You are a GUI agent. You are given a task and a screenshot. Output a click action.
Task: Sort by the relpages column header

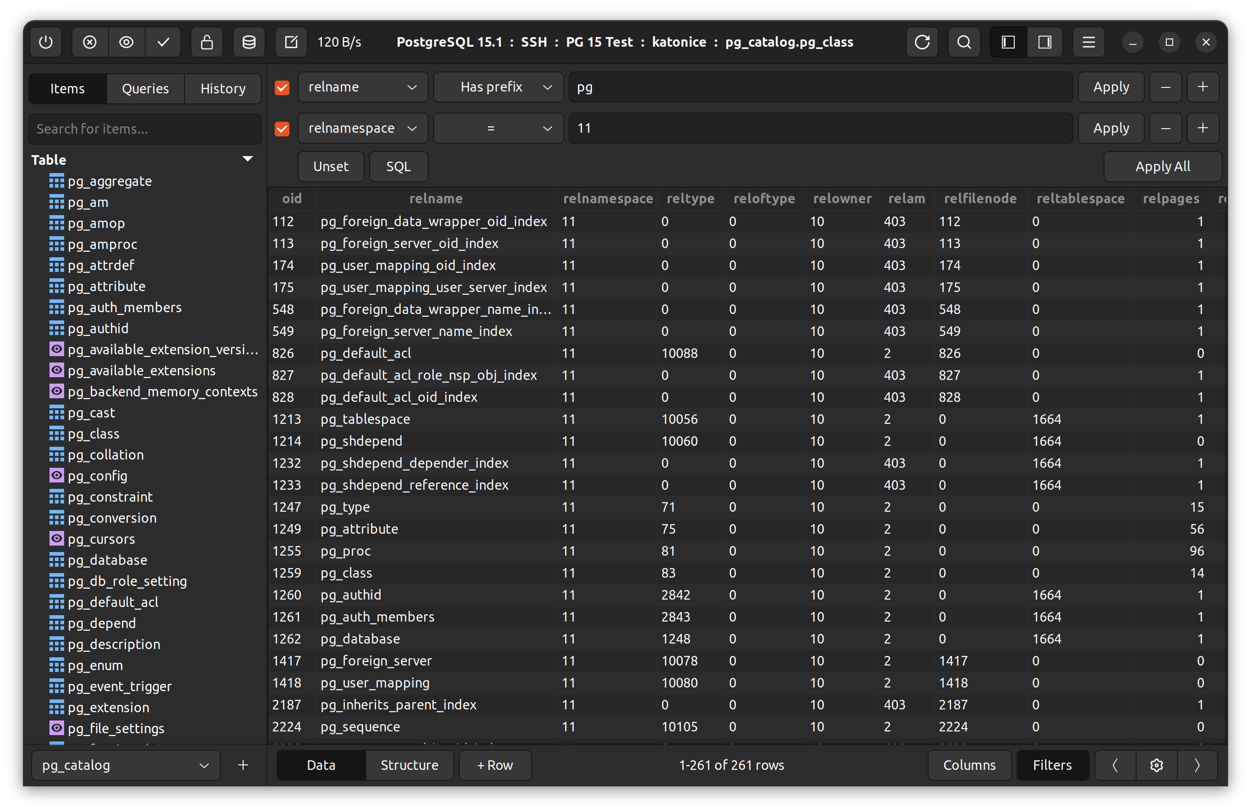1171,199
